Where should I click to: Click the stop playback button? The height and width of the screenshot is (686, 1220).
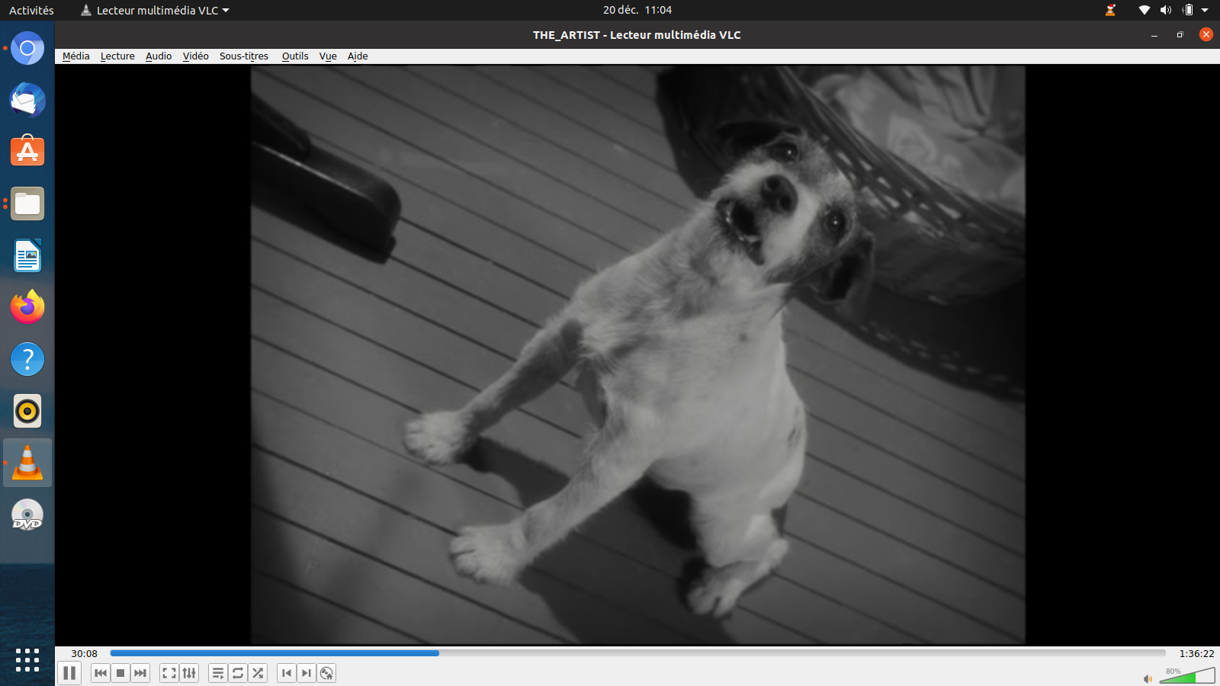tap(120, 673)
